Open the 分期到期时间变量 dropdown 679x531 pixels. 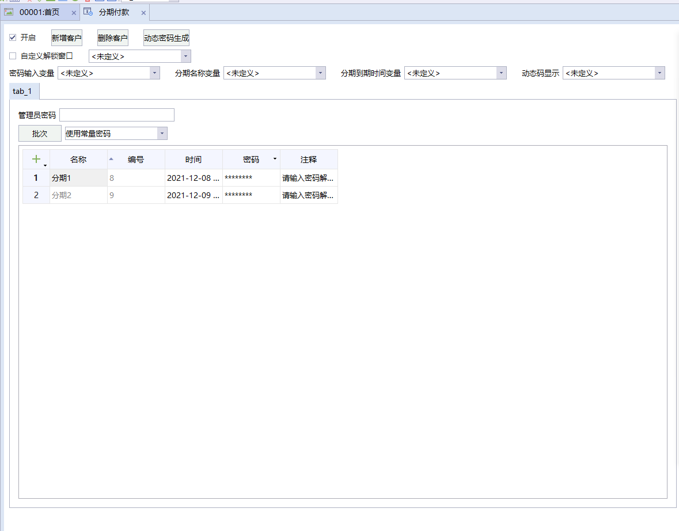pos(501,73)
